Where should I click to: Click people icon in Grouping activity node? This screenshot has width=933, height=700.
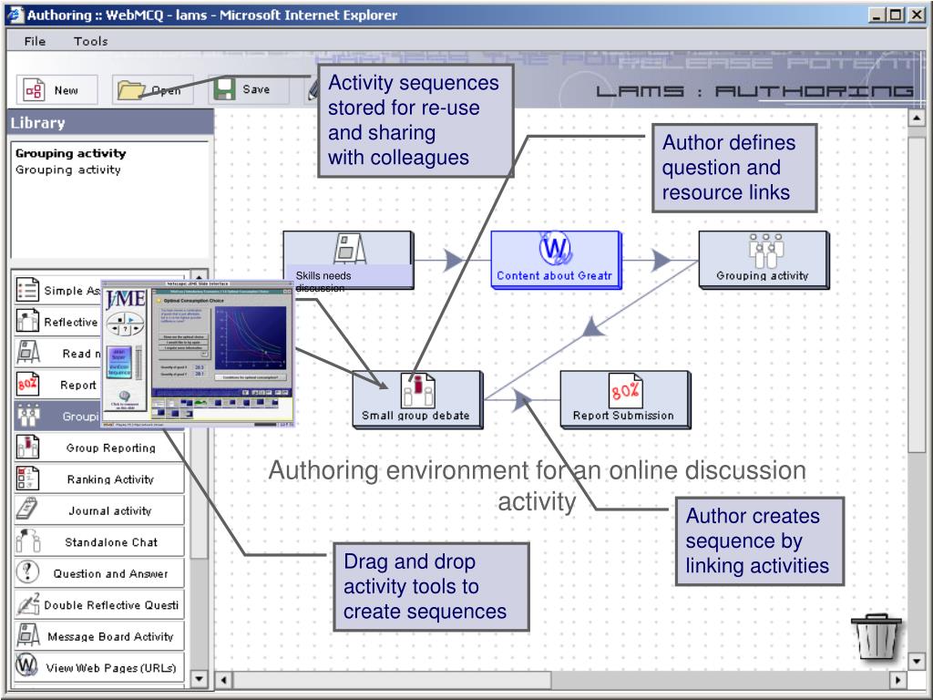[x=765, y=251]
